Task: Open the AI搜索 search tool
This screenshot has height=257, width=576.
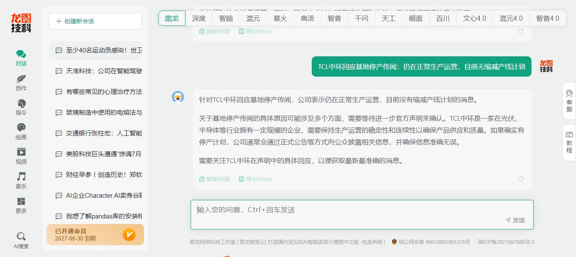Action: [x=21, y=240]
